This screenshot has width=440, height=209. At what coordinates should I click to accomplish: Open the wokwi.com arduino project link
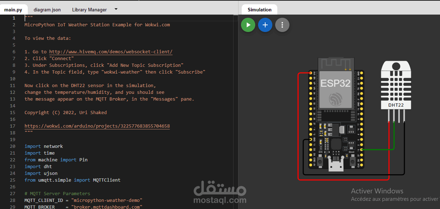(97, 126)
